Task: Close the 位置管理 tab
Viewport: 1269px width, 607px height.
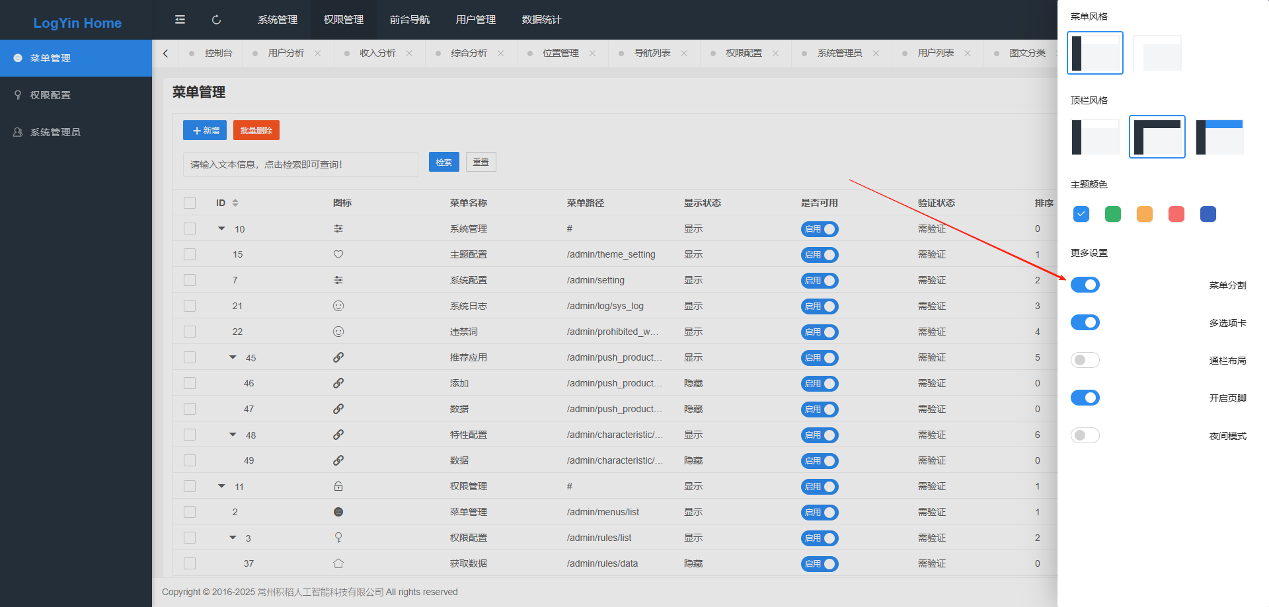Action: point(592,54)
